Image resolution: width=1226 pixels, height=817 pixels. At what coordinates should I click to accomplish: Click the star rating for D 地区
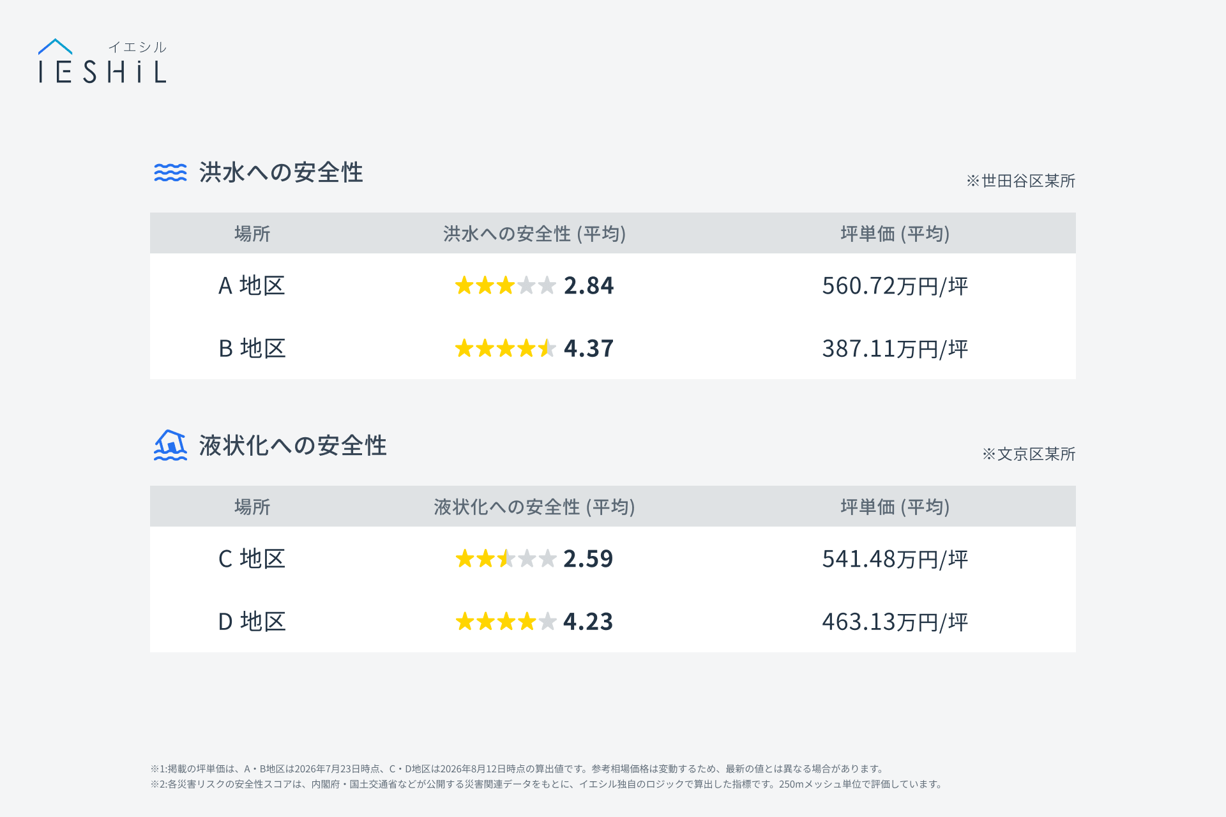505,621
